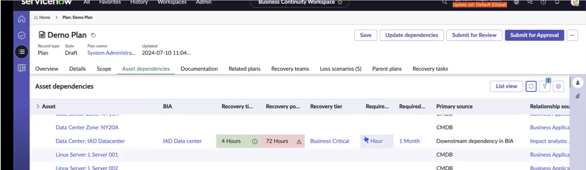Click the Submit for Review button

pyautogui.click(x=474, y=35)
